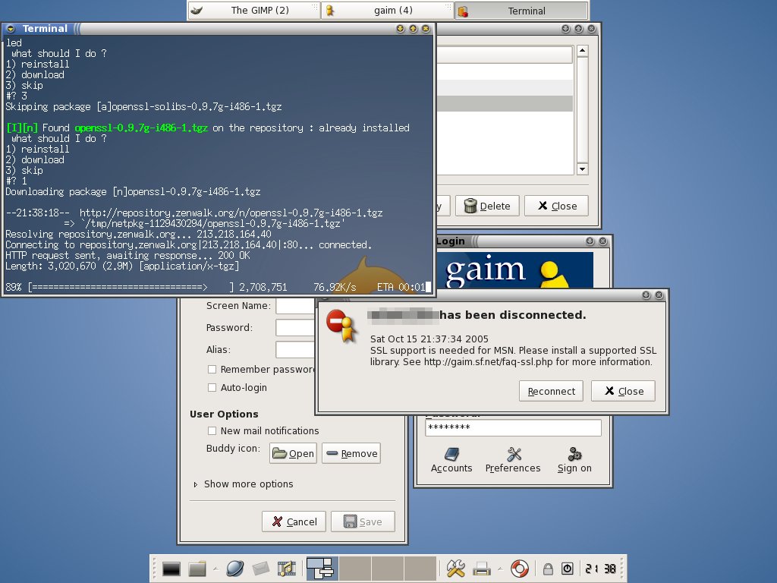Click the bottom panel's left drag handle
777x583 pixels.
point(155,569)
